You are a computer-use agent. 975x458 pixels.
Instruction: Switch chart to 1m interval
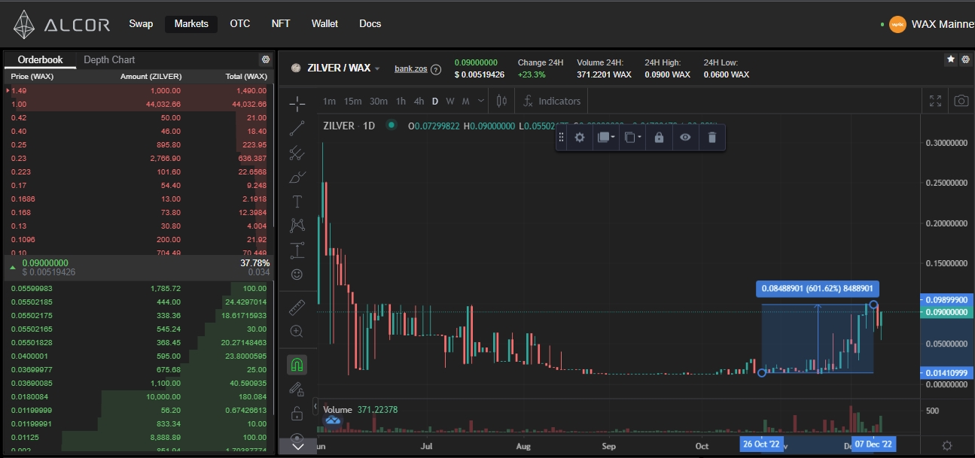[329, 101]
